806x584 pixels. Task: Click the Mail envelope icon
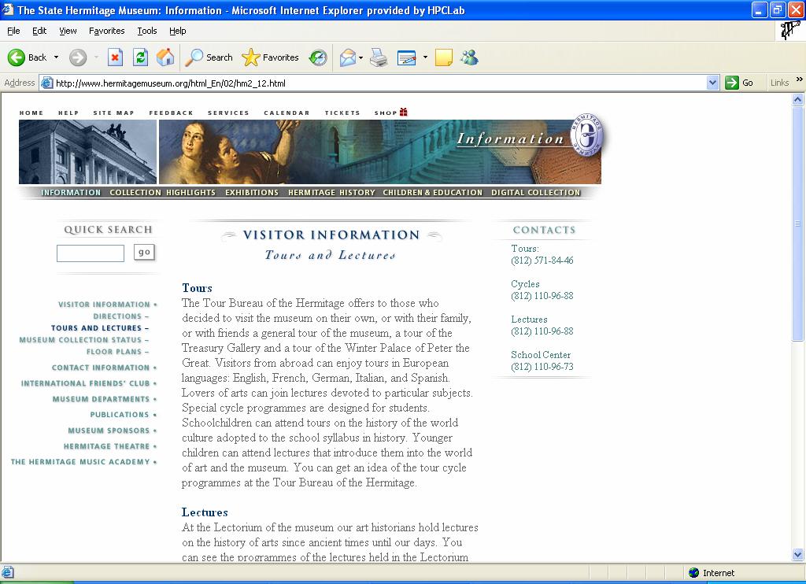pyautogui.click(x=348, y=57)
